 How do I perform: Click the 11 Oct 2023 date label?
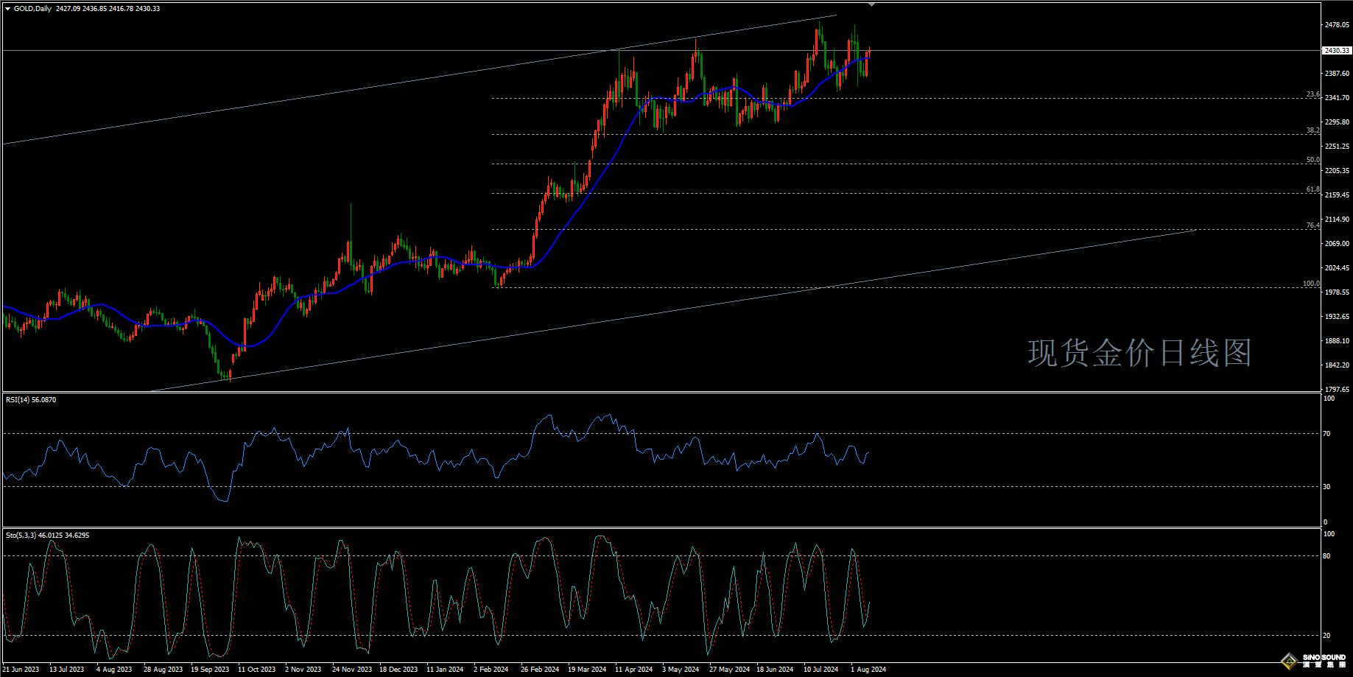(256, 670)
